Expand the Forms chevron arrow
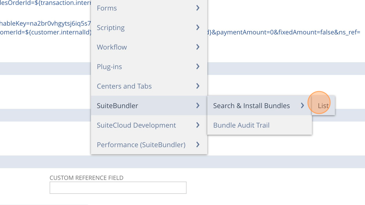365x205 pixels. (x=198, y=8)
